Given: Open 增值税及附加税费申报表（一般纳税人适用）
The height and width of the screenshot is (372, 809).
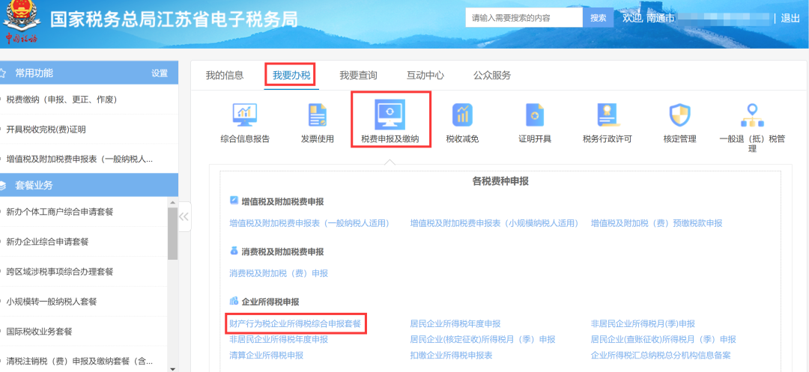Looking at the screenshot, I should point(309,223).
